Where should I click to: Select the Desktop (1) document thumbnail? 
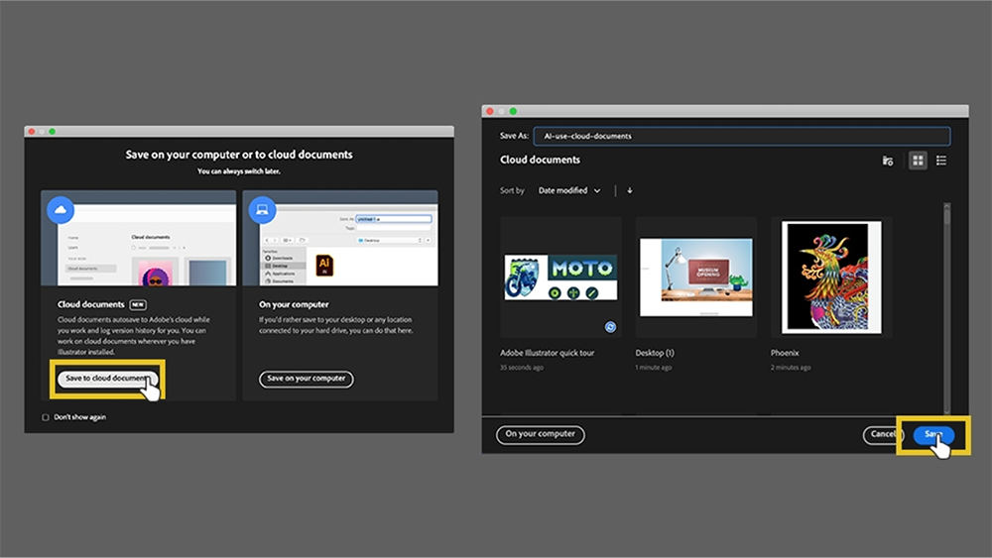pos(696,277)
